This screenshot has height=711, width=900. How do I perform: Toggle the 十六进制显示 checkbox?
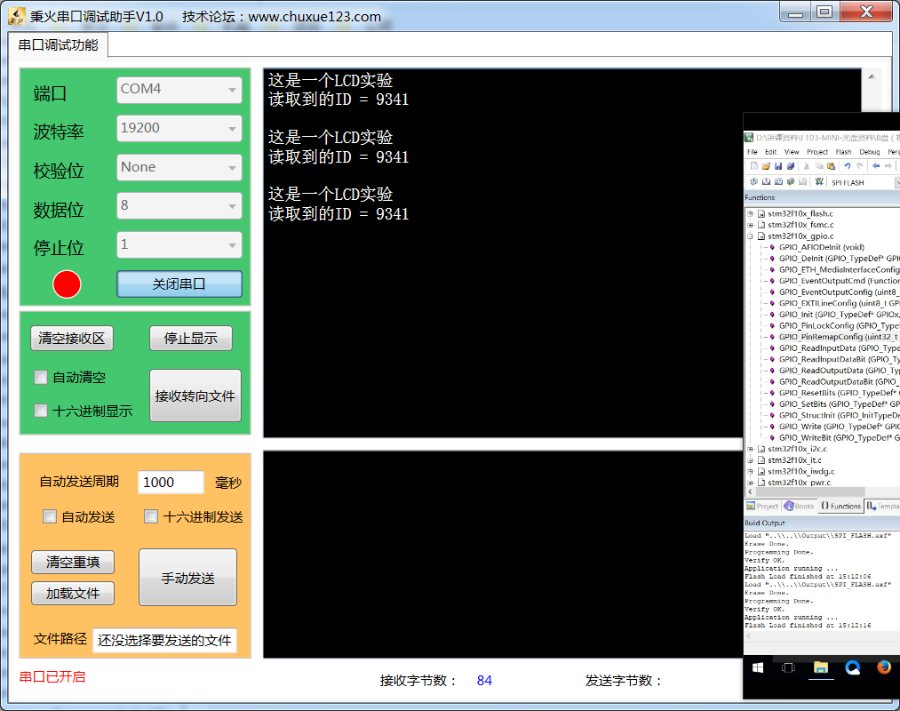[41, 411]
